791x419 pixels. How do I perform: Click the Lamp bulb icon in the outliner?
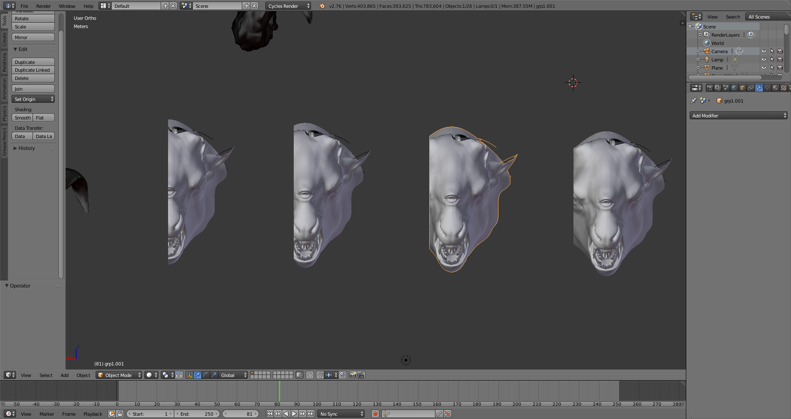707,59
